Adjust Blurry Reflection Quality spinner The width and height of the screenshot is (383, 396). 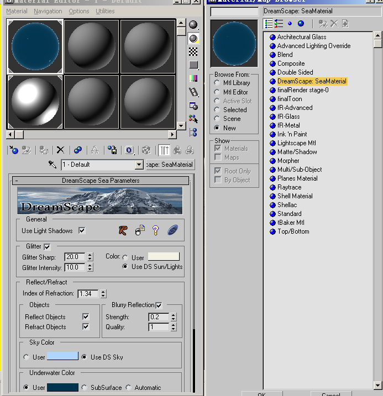(x=174, y=328)
